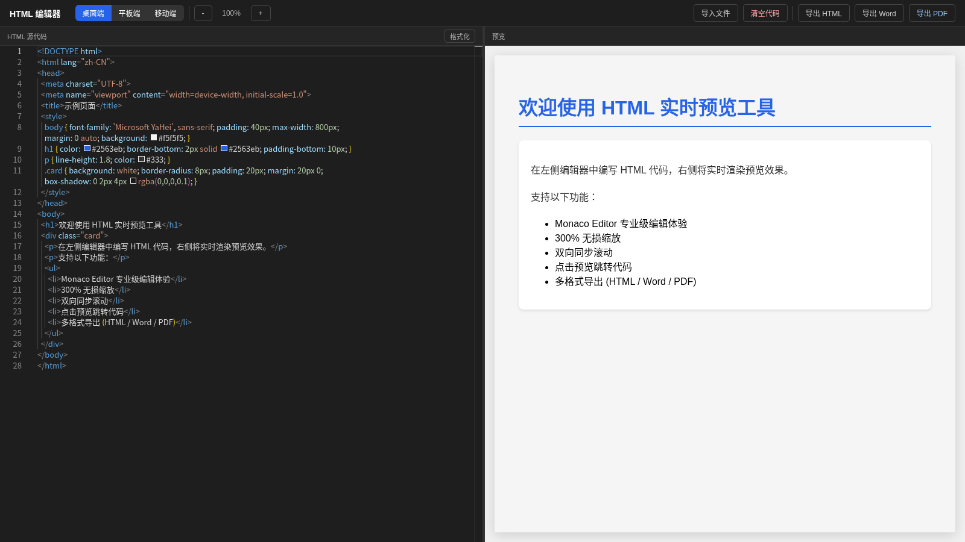Click the preview heading 欢迎使用 HTML 实时预览工具
This screenshot has height=542, width=965.
[x=647, y=108]
